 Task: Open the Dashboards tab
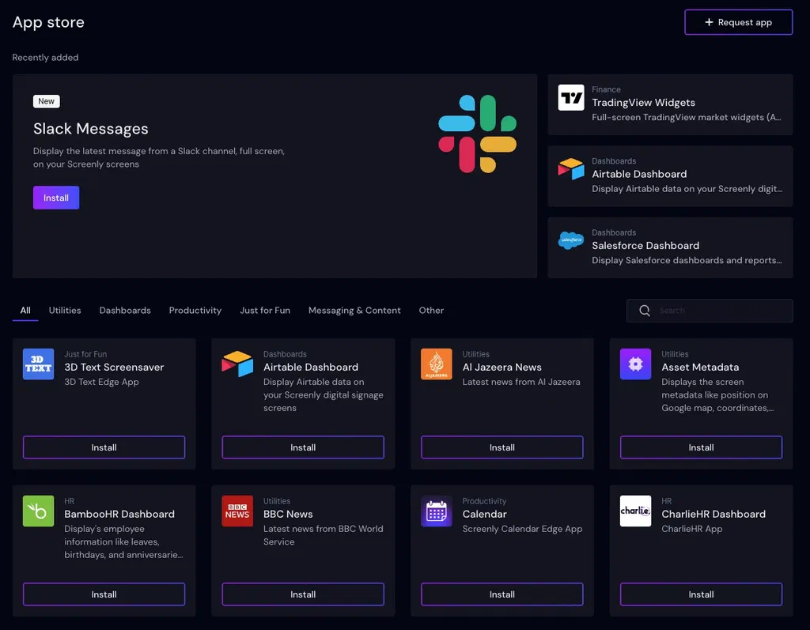pos(125,311)
